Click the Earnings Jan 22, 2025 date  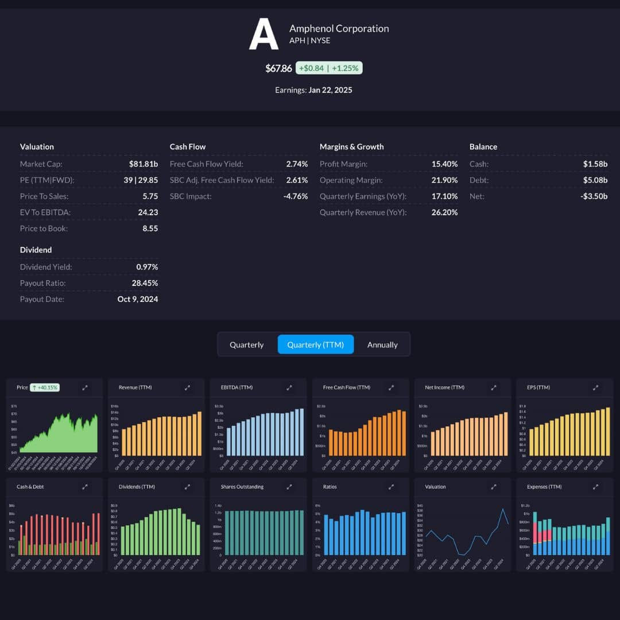313,90
